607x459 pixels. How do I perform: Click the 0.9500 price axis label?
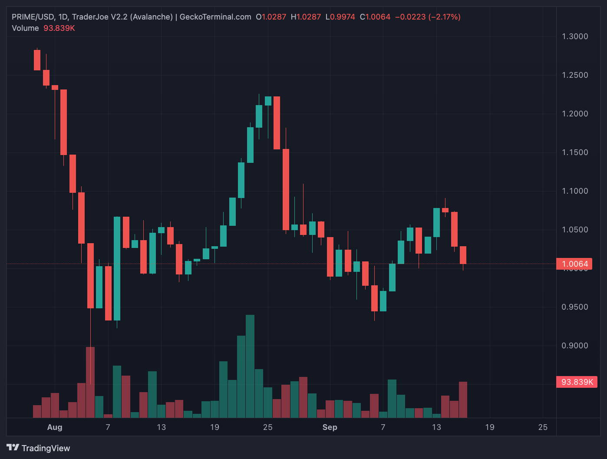tap(575, 307)
